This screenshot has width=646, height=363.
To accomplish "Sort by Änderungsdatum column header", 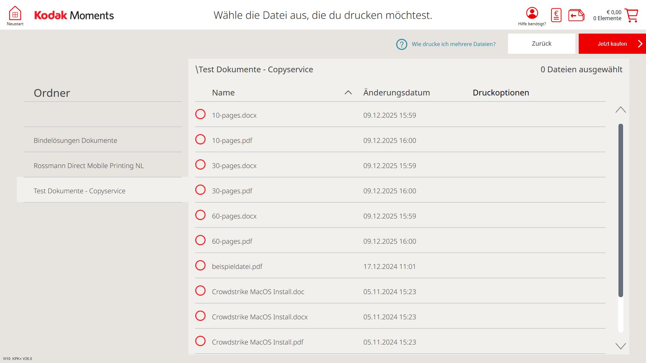I will 396,92.
